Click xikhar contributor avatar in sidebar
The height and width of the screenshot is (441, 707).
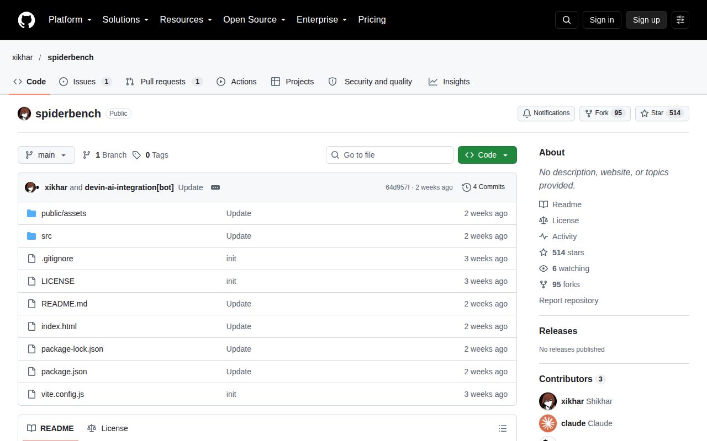coord(548,401)
